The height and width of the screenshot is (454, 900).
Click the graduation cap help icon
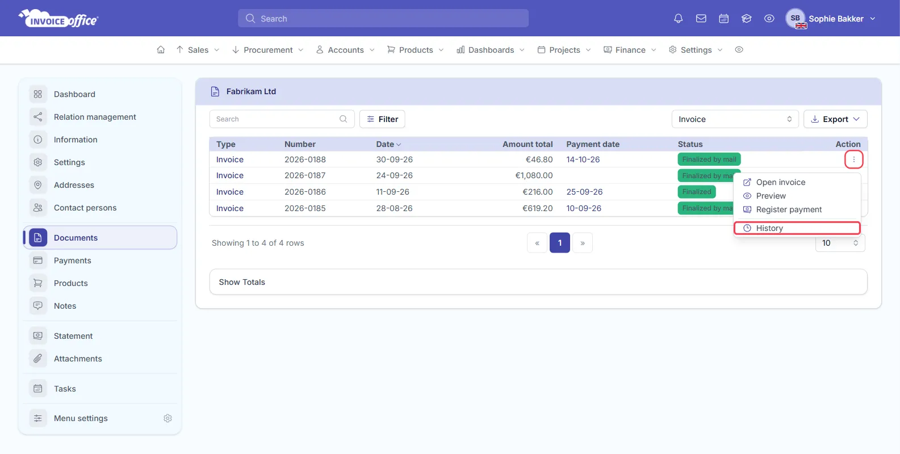[746, 19]
